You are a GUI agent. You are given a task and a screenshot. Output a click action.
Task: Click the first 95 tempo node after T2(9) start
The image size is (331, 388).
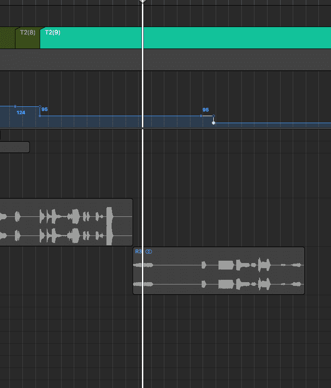(x=40, y=116)
